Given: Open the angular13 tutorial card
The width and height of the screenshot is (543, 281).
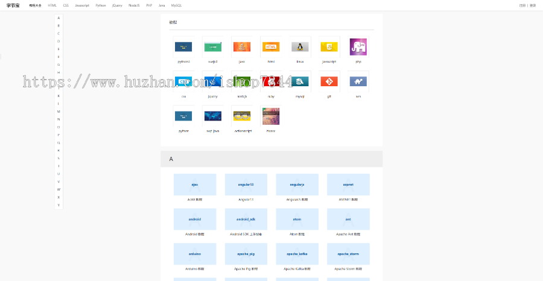Looking at the screenshot, I should (246, 185).
